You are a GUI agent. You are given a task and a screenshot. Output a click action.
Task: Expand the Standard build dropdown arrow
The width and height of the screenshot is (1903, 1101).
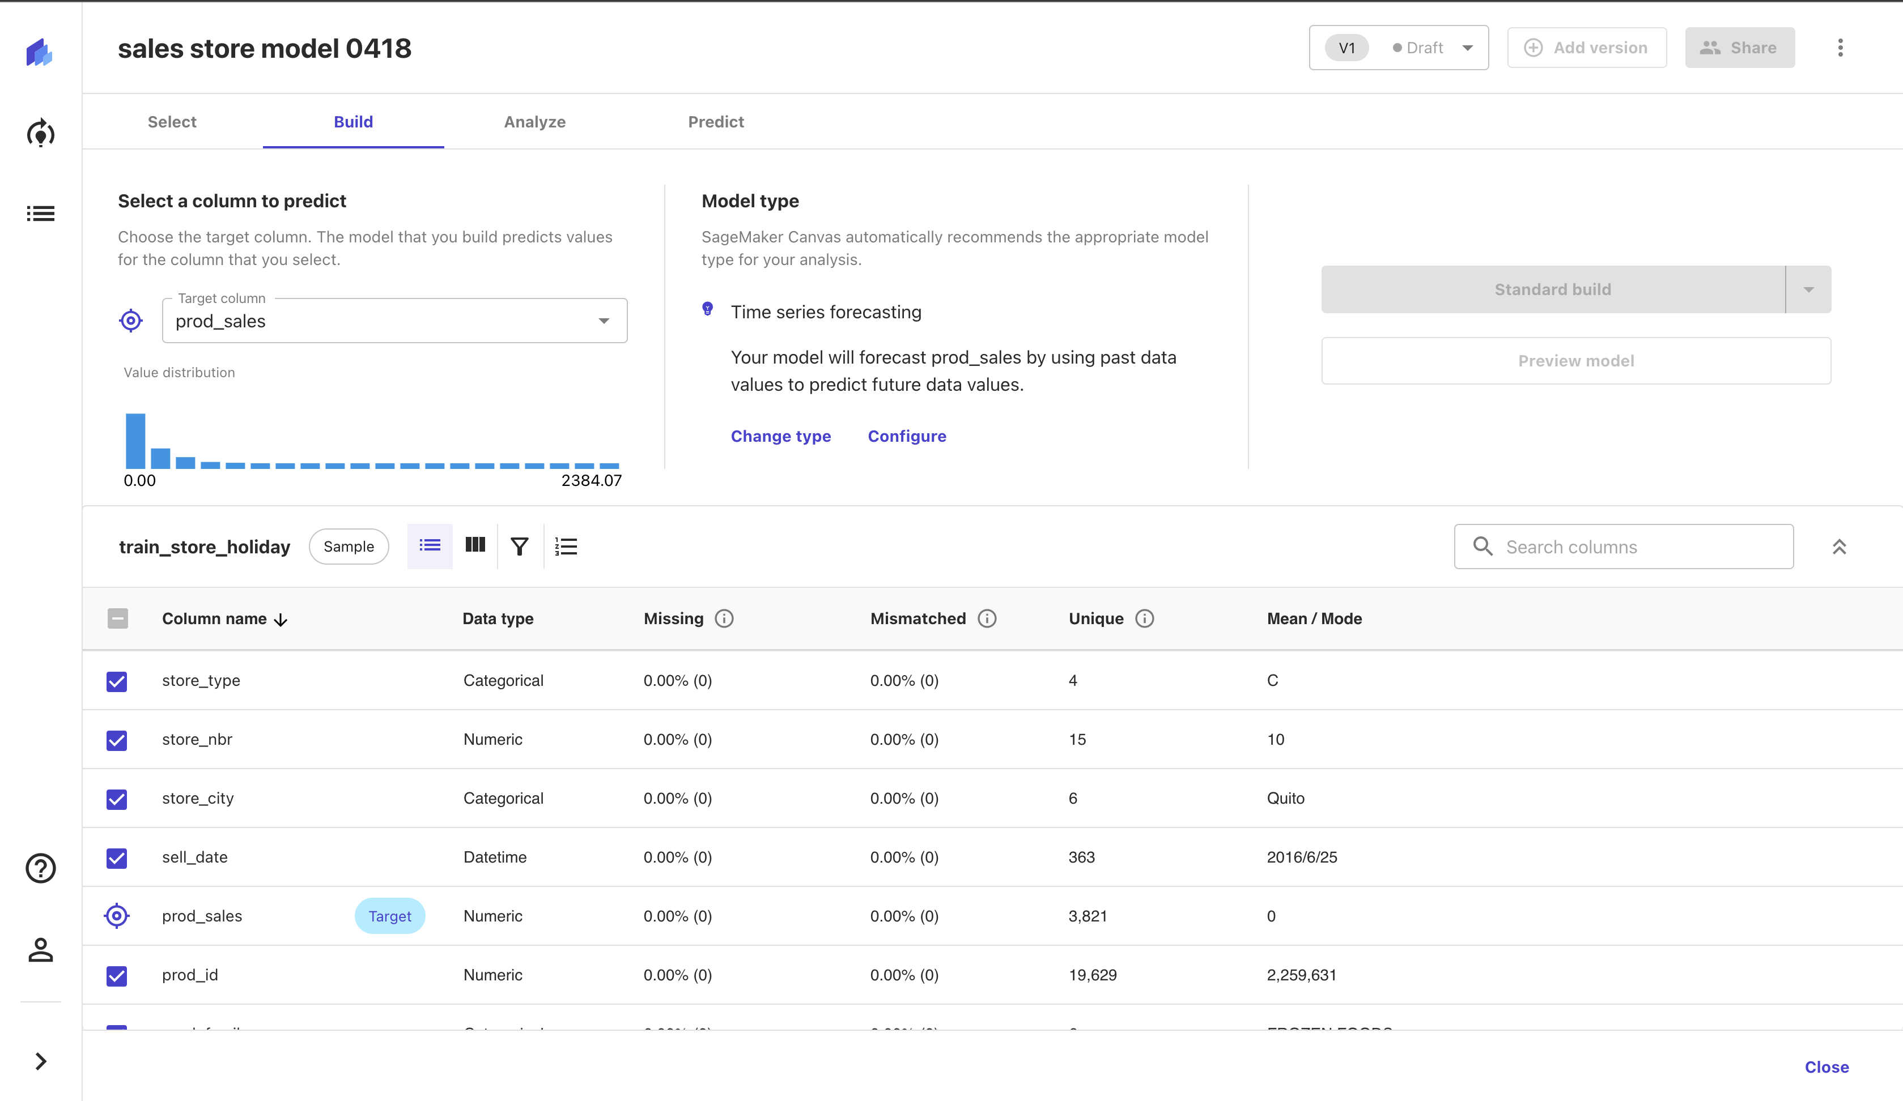click(x=1808, y=290)
